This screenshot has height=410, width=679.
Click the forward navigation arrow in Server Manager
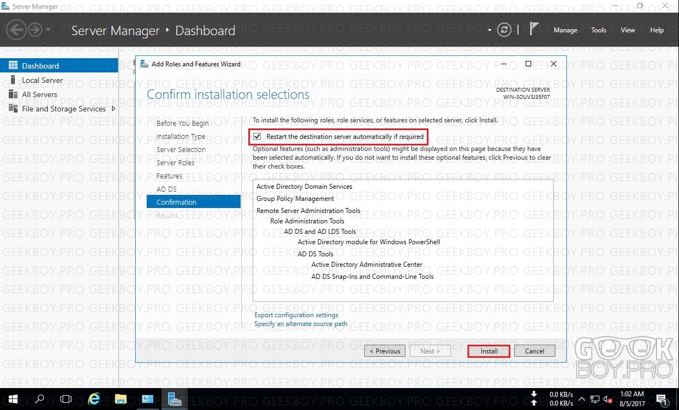35,30
